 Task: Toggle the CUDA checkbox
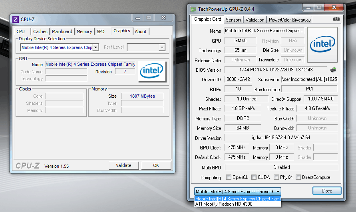(254, 177)
